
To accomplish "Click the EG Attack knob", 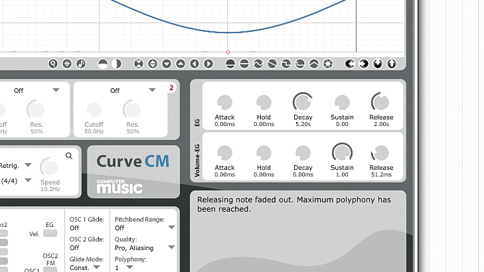I will [224, 102].
